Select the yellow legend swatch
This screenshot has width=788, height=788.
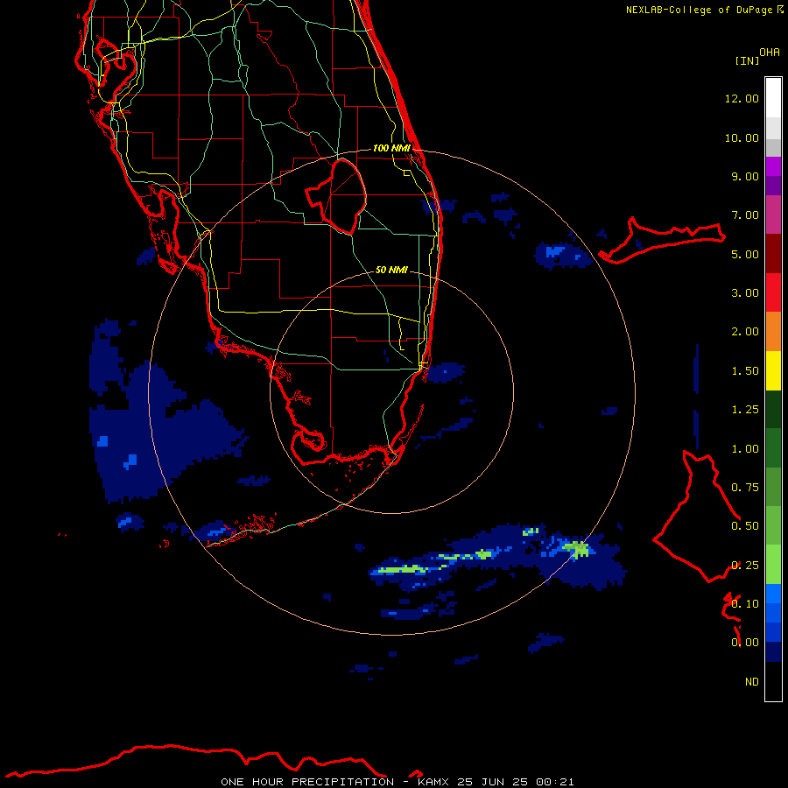coord(773,370)
